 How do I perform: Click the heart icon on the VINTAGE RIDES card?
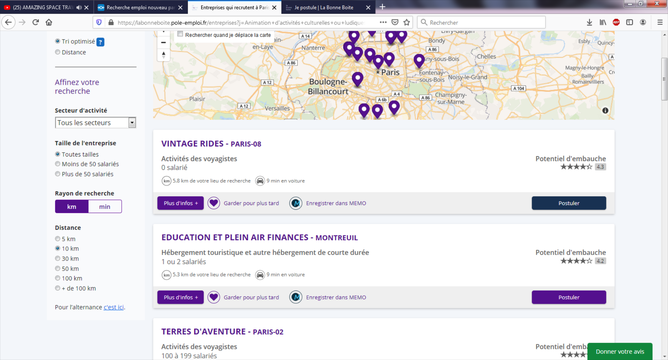point(214,203)
